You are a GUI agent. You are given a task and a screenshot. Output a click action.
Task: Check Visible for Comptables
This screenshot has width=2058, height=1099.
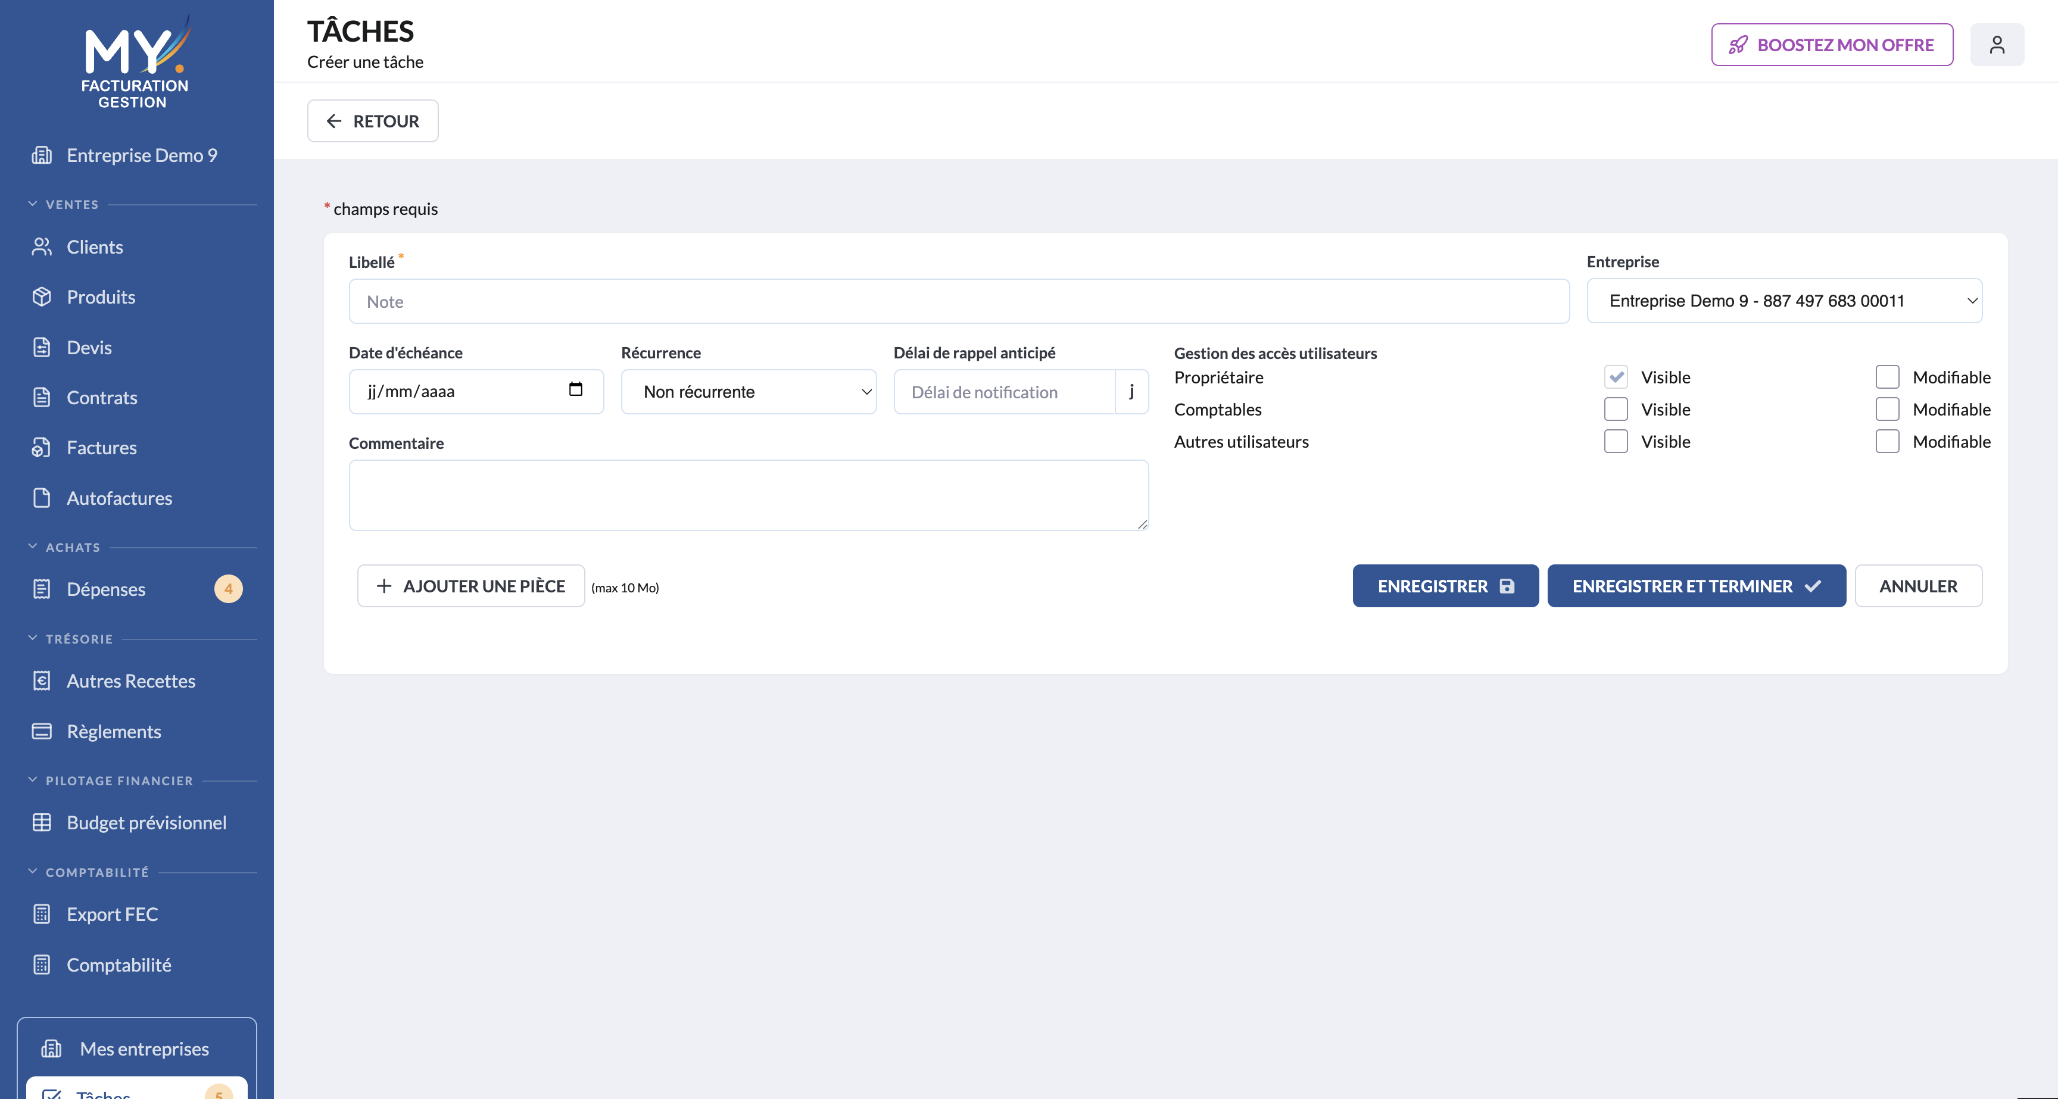tap(1616, 409)
